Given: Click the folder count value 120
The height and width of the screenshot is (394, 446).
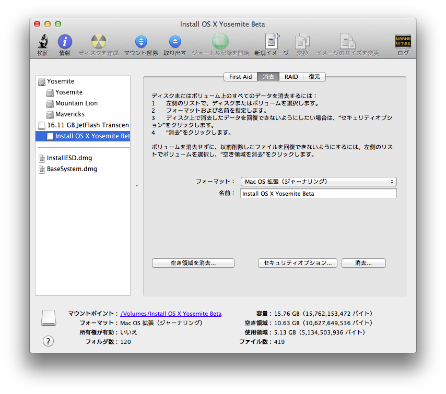Looking at the screenshot, I should [125, 342].
